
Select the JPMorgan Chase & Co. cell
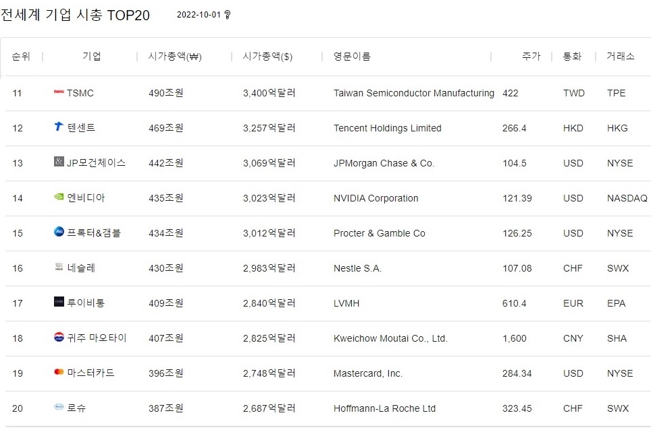coord(384,163)
